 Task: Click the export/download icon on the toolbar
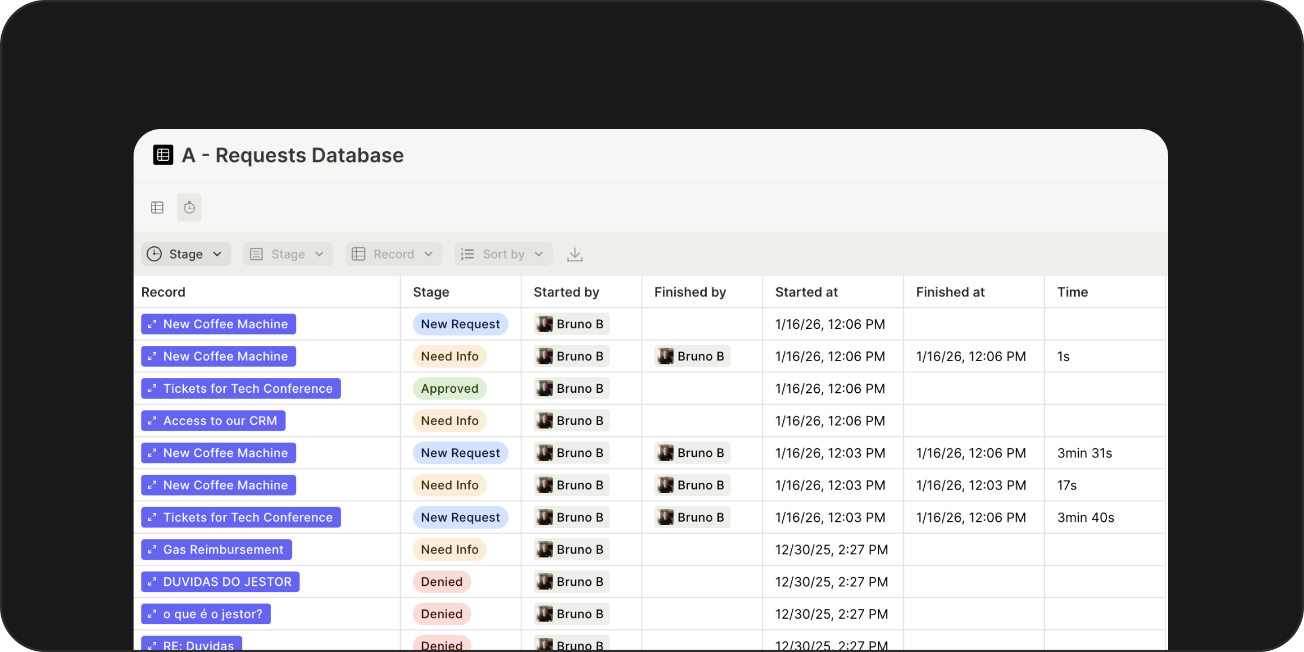tap(574, 254)
